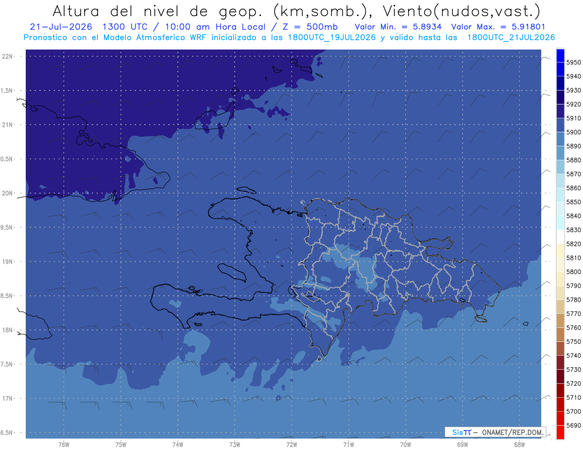Click the '5740' legend value
The image size is (583, 451).
point(574,356)
